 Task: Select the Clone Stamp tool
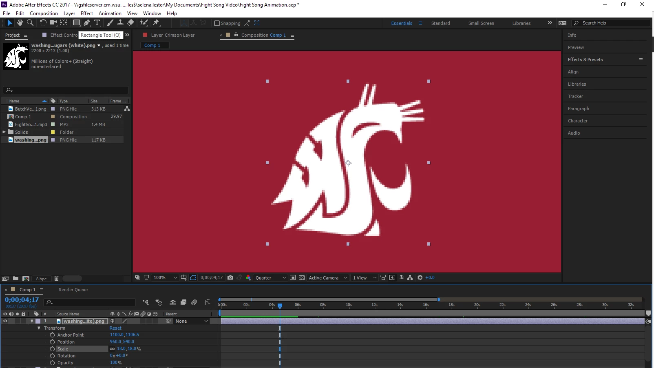120,23
